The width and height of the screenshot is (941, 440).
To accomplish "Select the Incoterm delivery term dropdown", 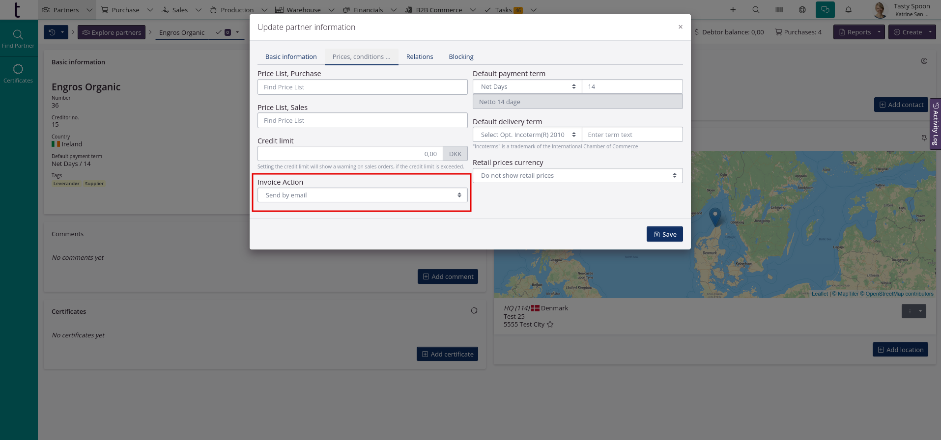I will point(527,135).
